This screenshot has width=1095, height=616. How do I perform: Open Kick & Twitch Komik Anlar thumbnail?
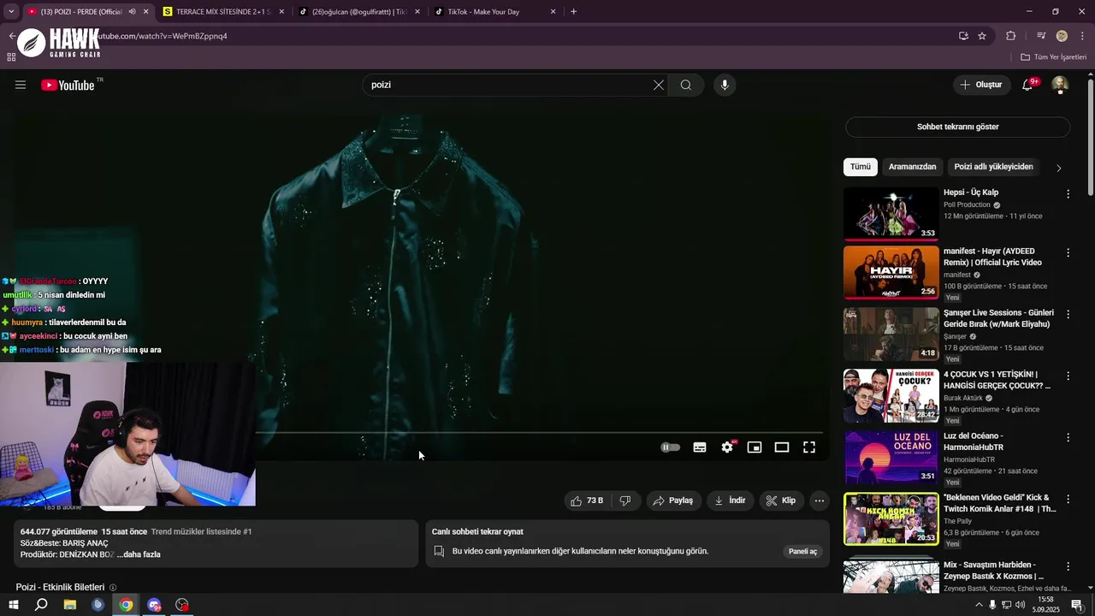891,518
